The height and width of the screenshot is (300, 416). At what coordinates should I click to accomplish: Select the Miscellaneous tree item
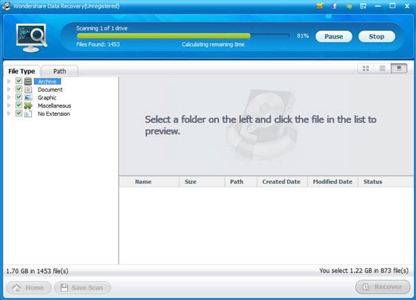pyautogui.click(x=55, y=106)
